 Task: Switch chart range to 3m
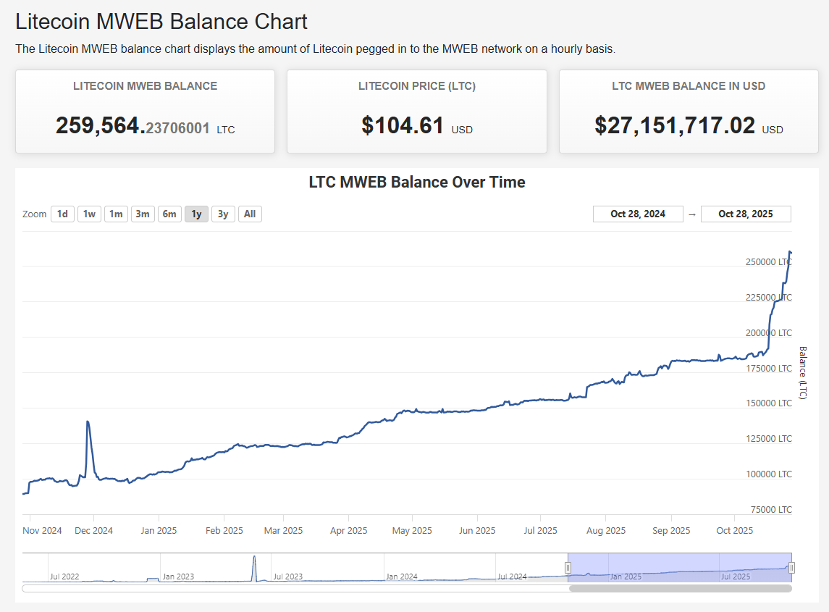point(143,214)
